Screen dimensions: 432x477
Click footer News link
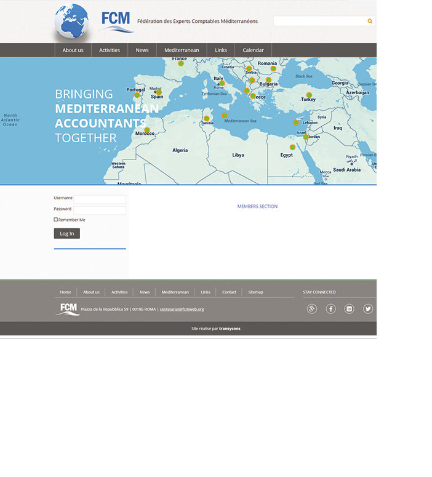(x=145, y=292)
